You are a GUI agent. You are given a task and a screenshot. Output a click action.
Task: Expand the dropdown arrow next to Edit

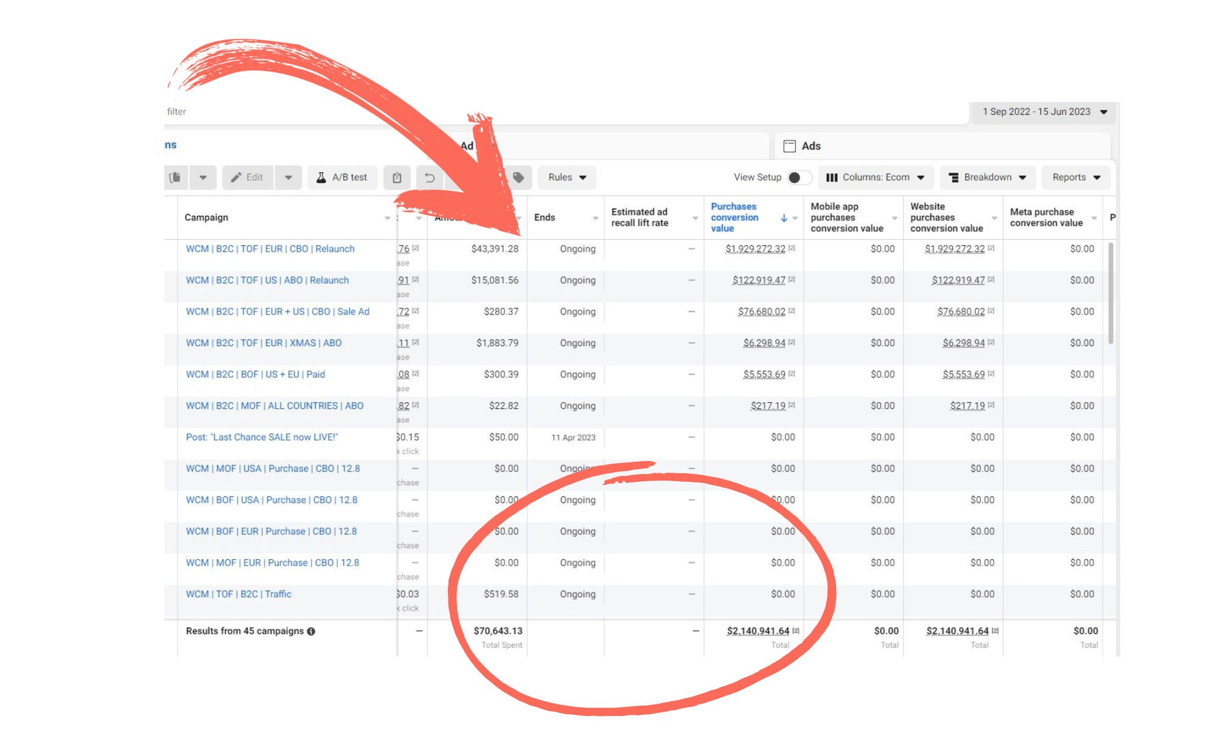[x=288, y=178]
